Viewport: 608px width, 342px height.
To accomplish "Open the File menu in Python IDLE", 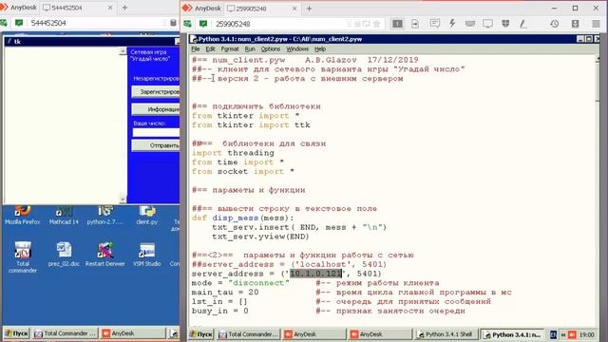I will point(196,49).
